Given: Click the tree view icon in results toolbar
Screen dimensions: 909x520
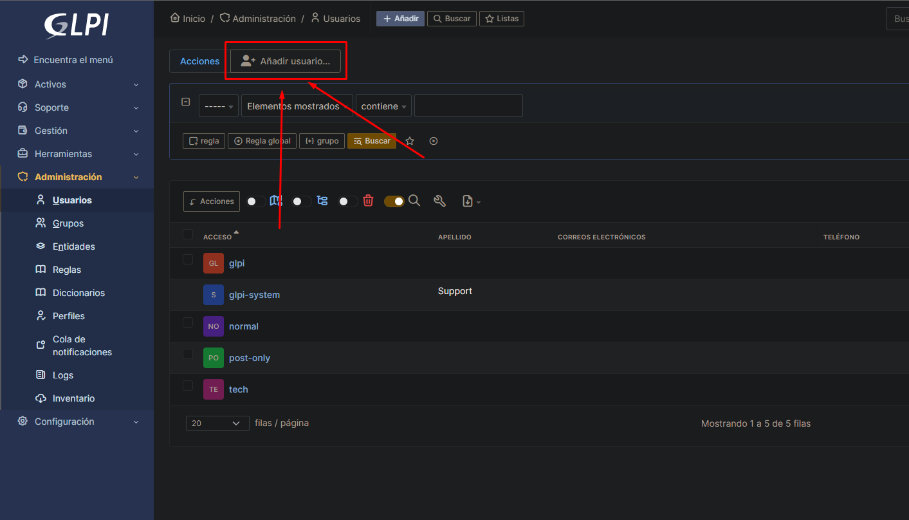Looking at the screenshot, I should [322, 201].
